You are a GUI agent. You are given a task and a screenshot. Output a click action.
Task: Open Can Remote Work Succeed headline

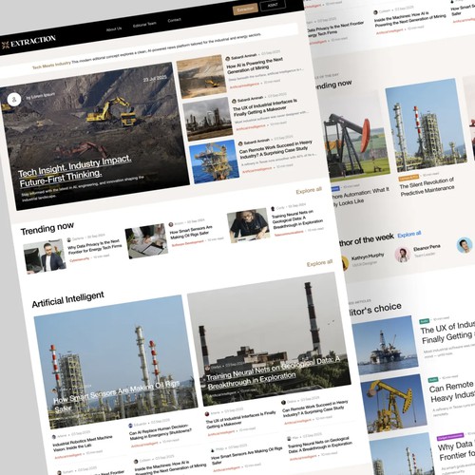tap(275, 149)
